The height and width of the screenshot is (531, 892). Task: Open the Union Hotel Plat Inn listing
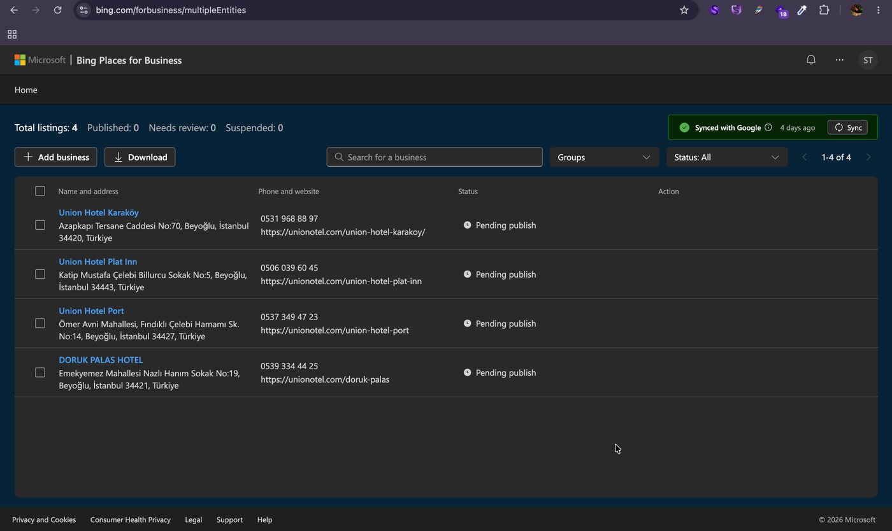click(98, 262)
